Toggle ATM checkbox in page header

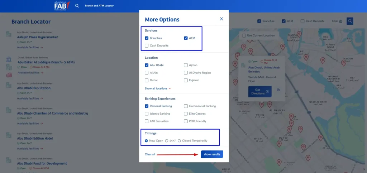pos(284,21)
